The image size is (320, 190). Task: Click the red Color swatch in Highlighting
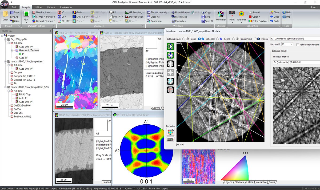(250, 17)
